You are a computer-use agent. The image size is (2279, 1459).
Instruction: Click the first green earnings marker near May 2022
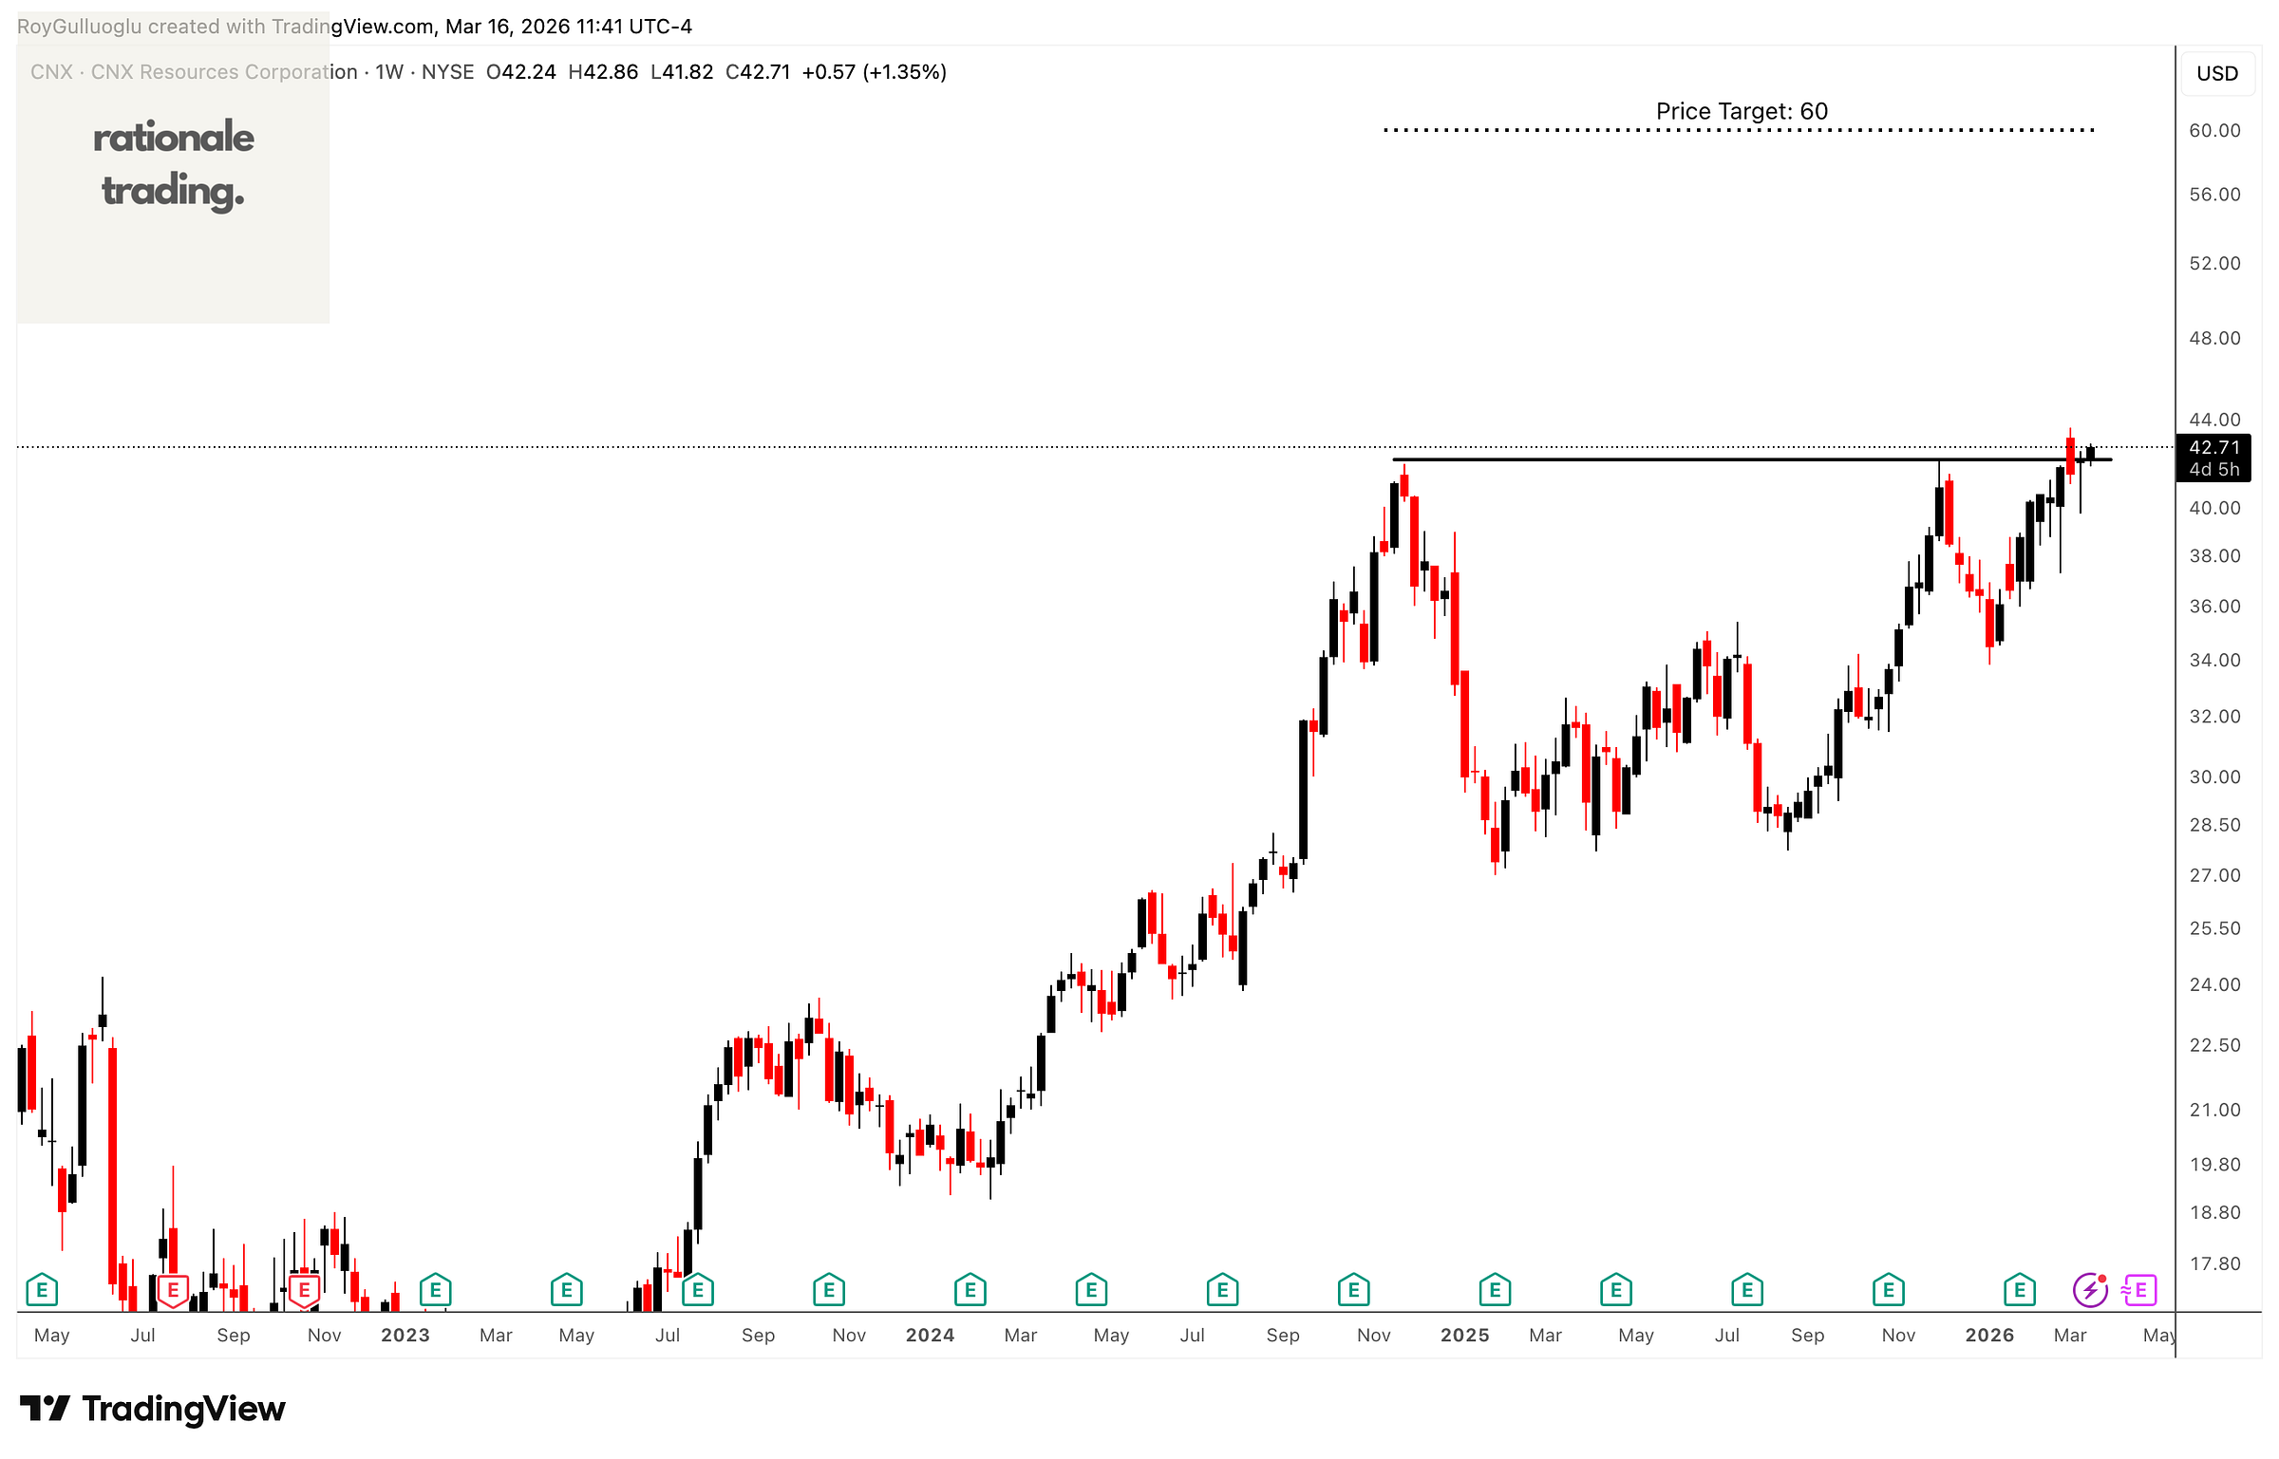[x=42, y=1290]
